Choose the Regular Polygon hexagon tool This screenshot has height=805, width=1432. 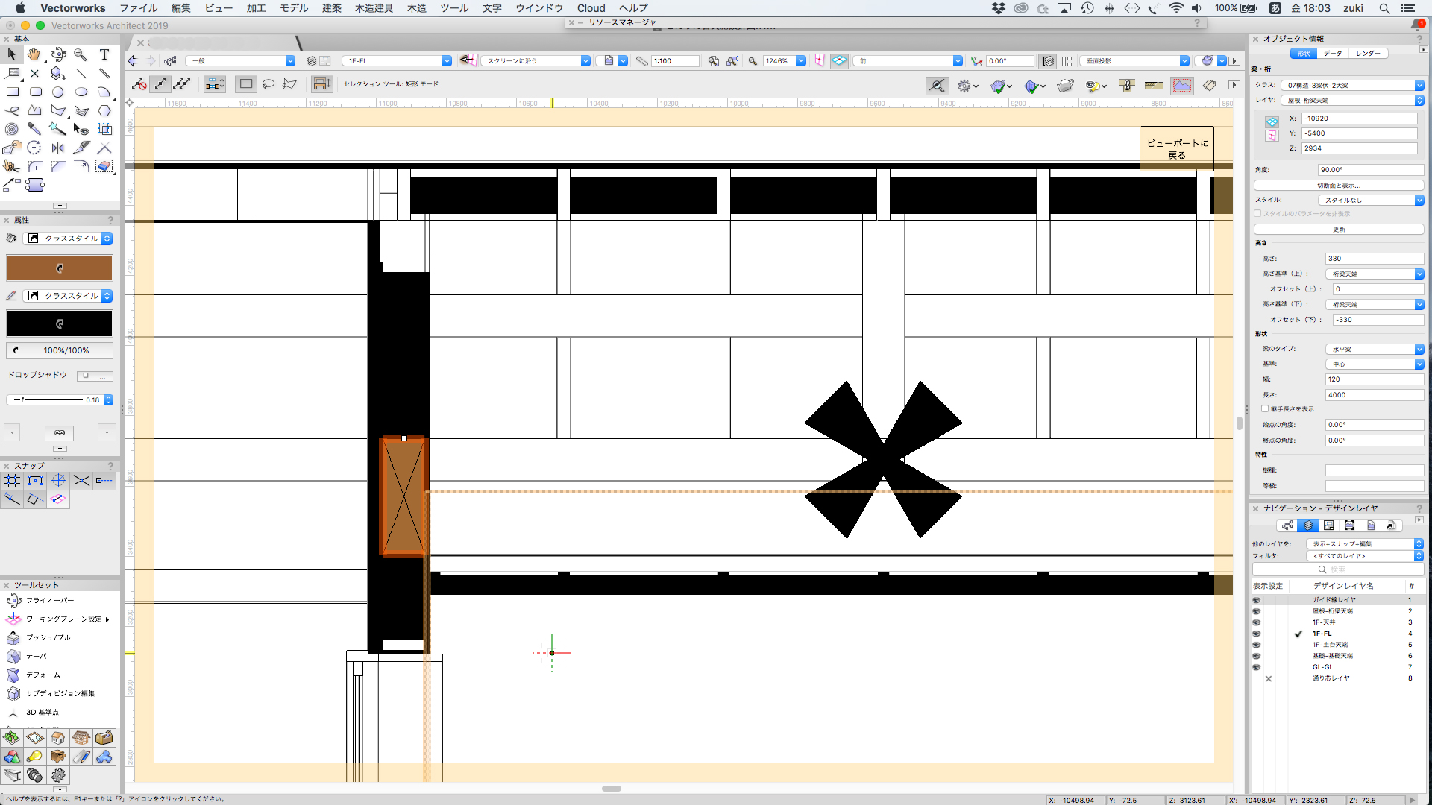(104, 110)
